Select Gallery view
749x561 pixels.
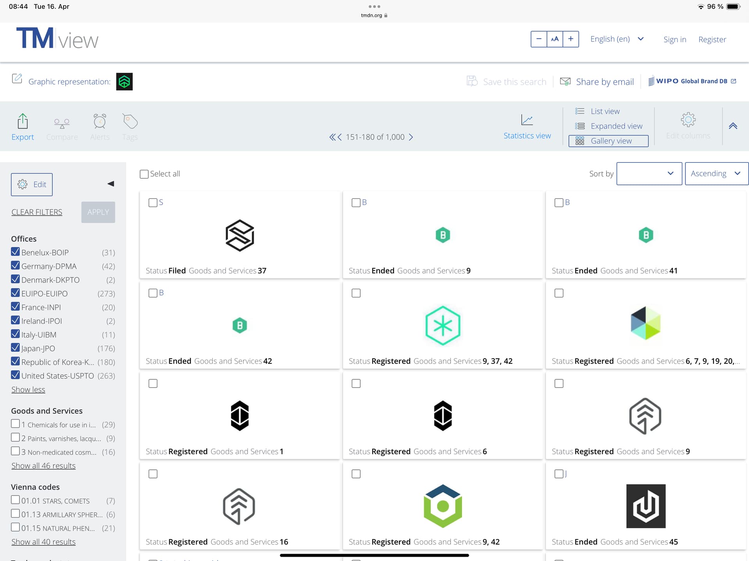(x=609, y=141)
